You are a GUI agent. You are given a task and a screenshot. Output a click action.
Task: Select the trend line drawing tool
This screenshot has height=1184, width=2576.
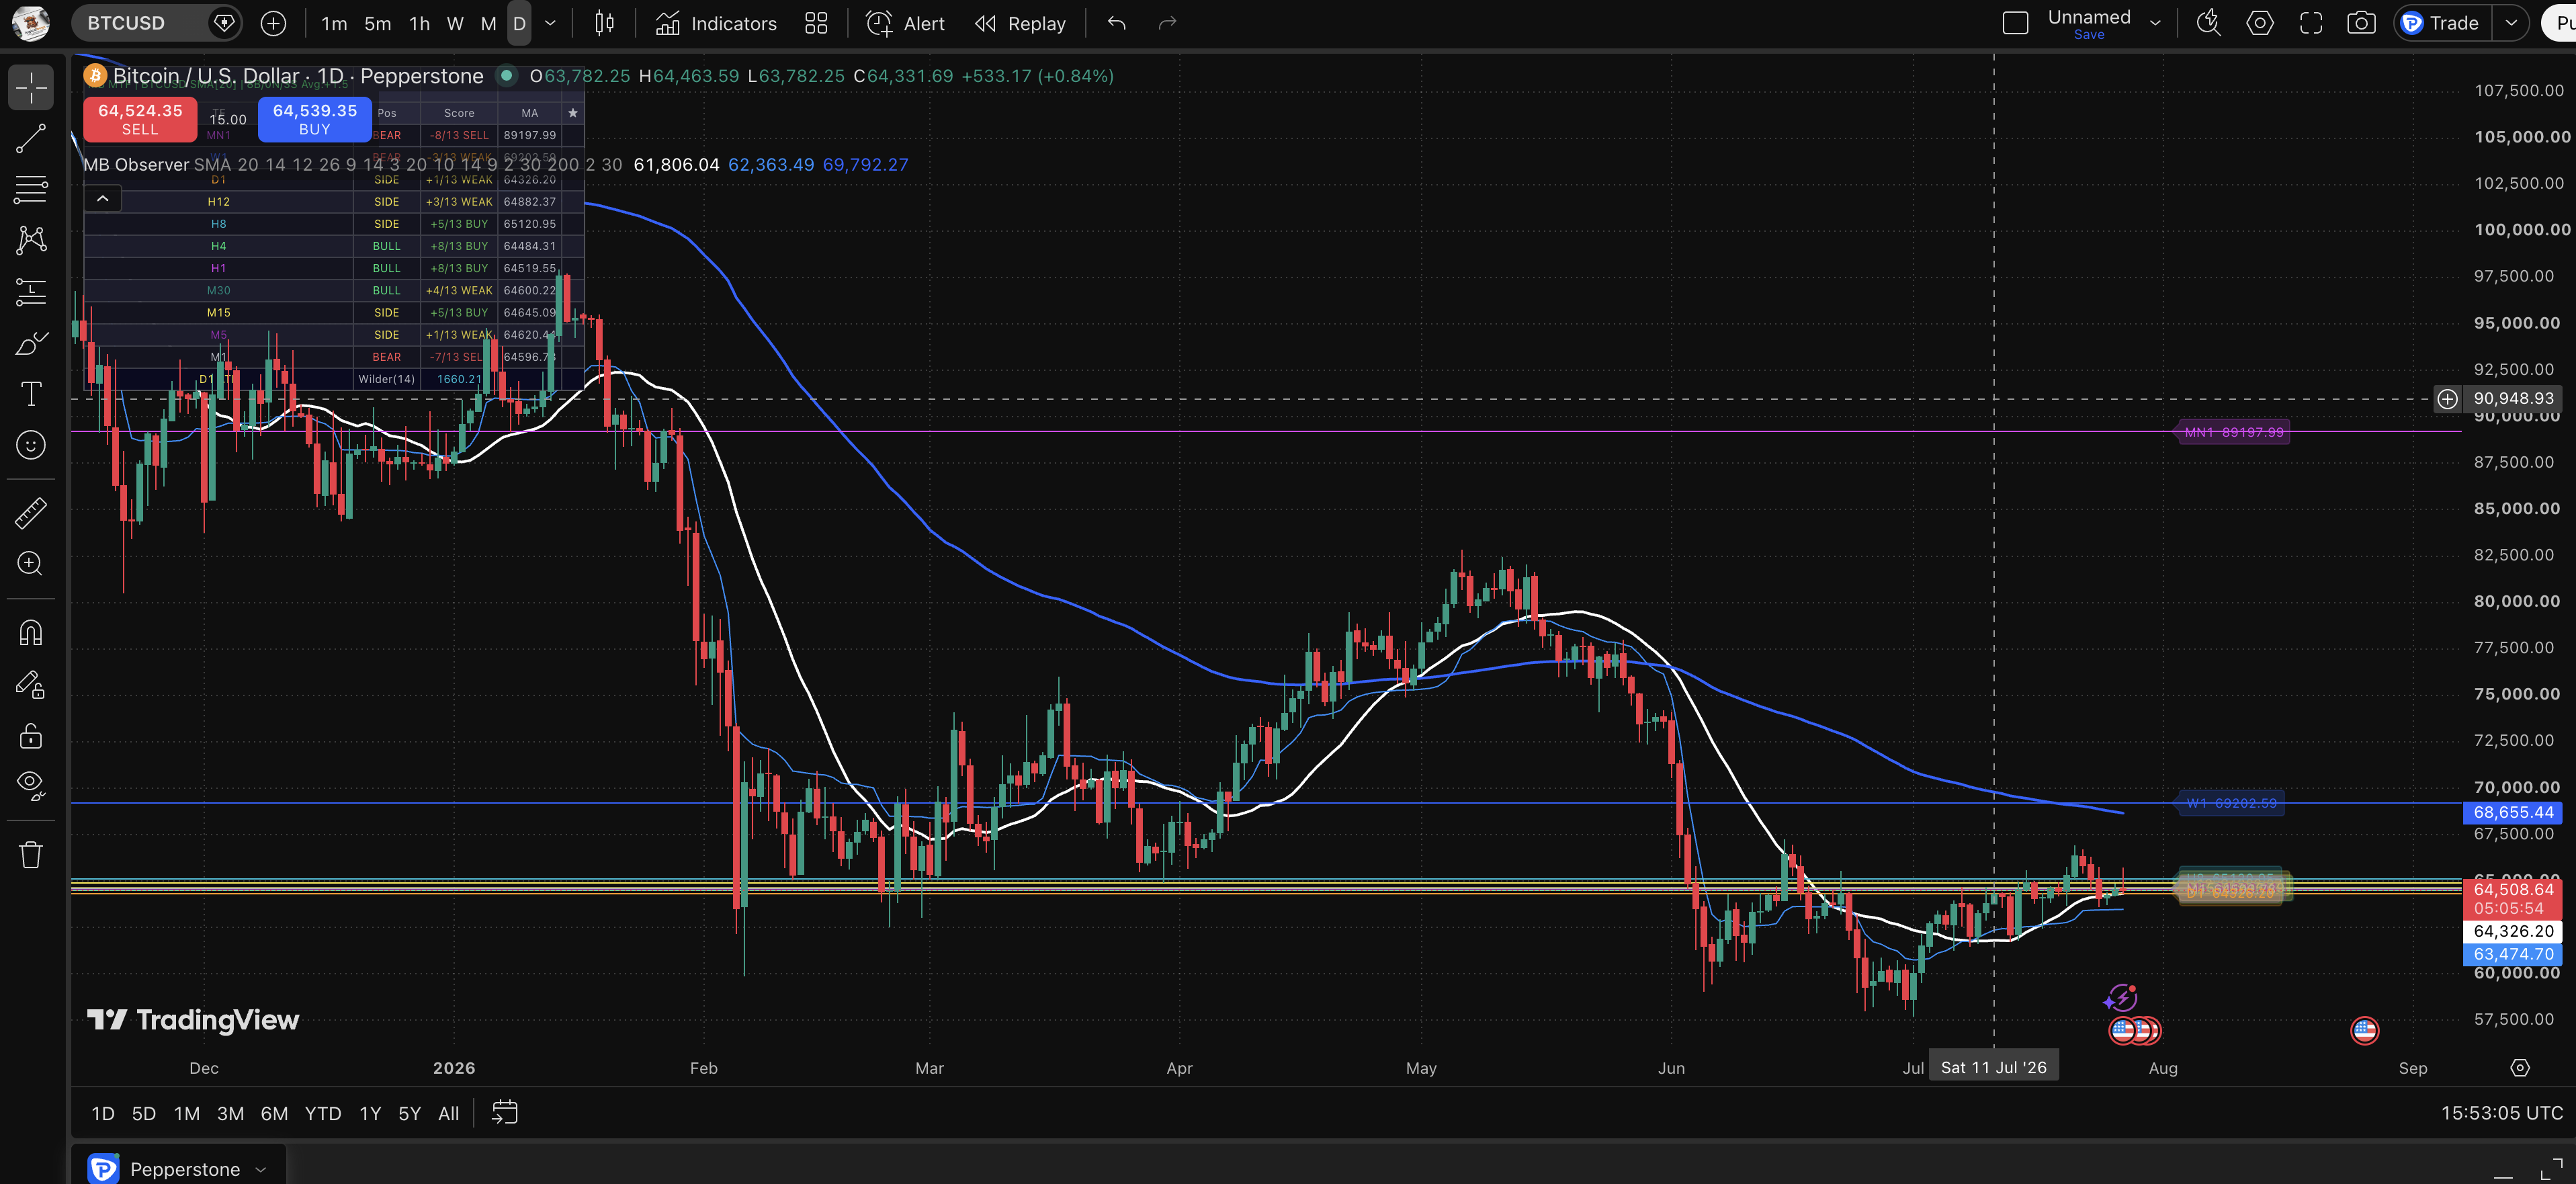tap(31, 138)
